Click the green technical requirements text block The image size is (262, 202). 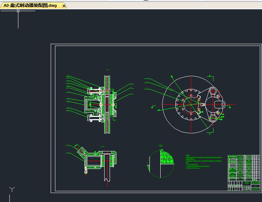(204, 161)
